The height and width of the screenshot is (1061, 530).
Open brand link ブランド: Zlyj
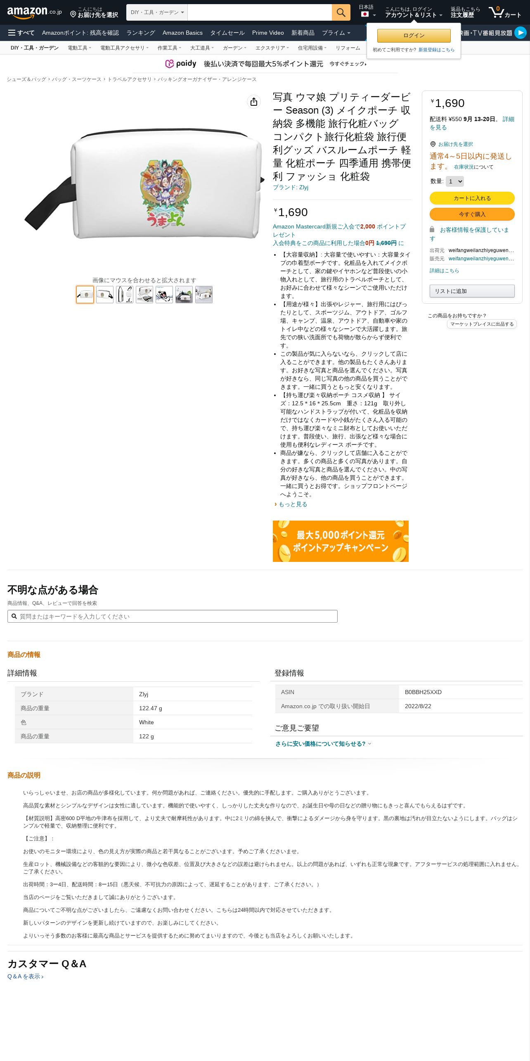click(x=291, y=187)
